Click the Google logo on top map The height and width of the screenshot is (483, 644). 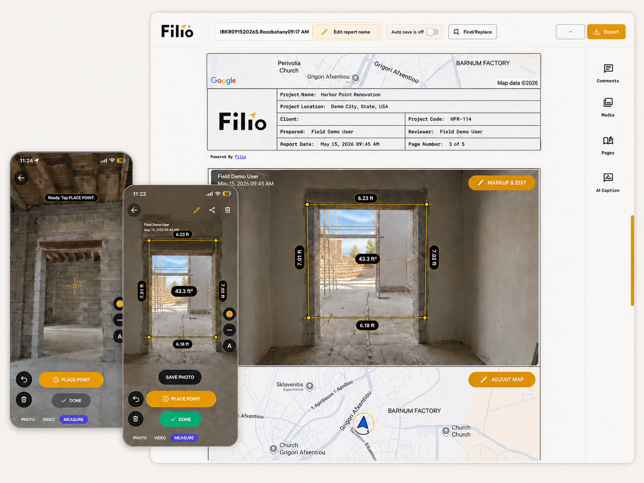click(223, 80)
